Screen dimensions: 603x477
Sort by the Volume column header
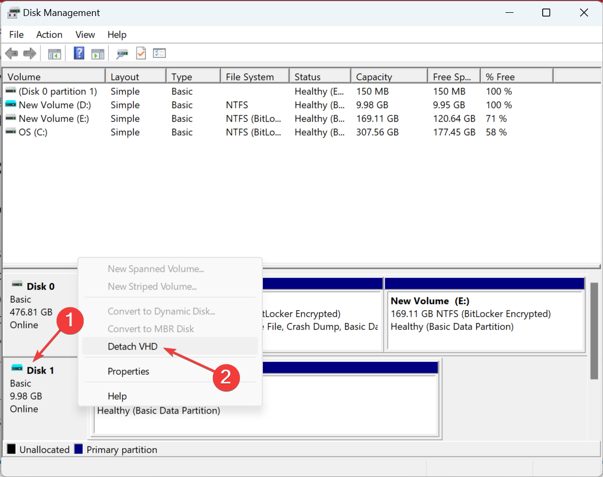(x=54, y=77)
